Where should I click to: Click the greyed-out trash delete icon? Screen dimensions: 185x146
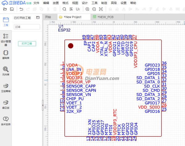(x=55, y=9)
